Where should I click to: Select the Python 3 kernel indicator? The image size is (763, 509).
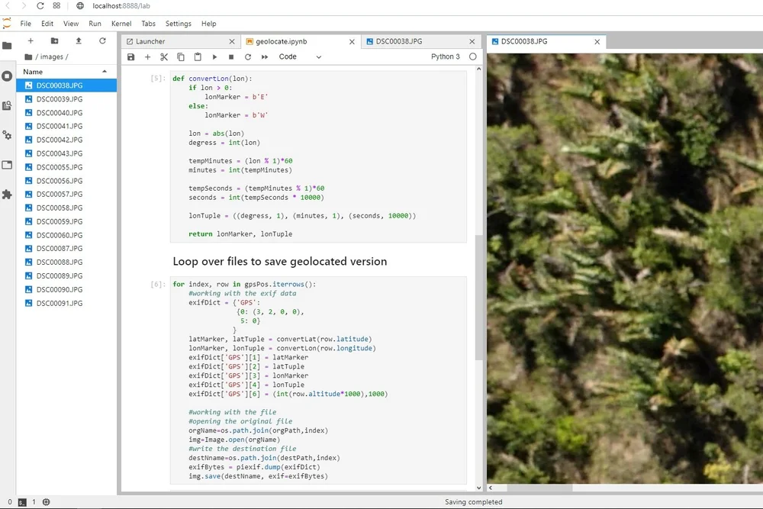[444, 56]
